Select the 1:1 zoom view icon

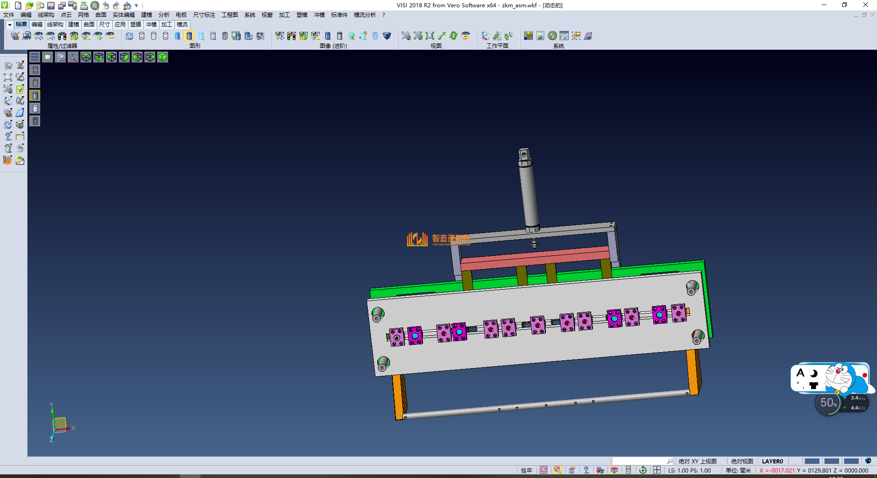pos(429,36)
